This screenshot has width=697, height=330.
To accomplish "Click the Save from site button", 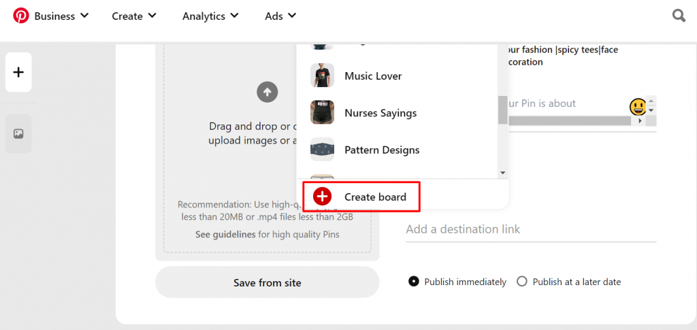I will coord(267,282).
